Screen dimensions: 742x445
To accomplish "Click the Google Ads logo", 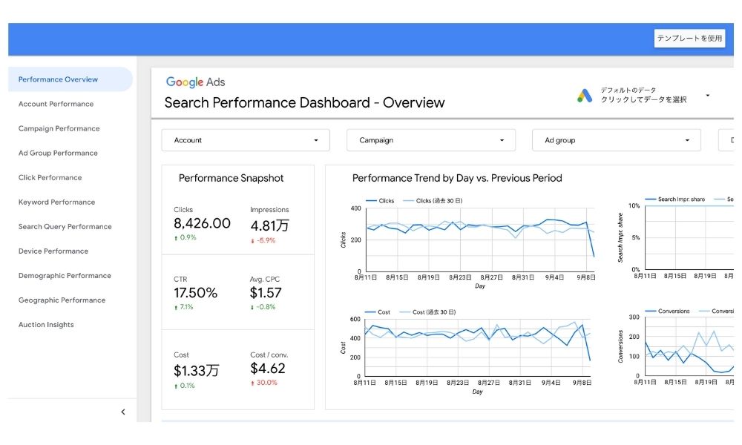I will 195,82.
